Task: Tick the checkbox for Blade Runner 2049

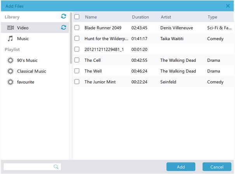Action: (x=77, y=28)
